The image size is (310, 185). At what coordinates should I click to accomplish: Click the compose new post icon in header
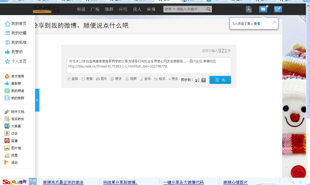point(278,9)
